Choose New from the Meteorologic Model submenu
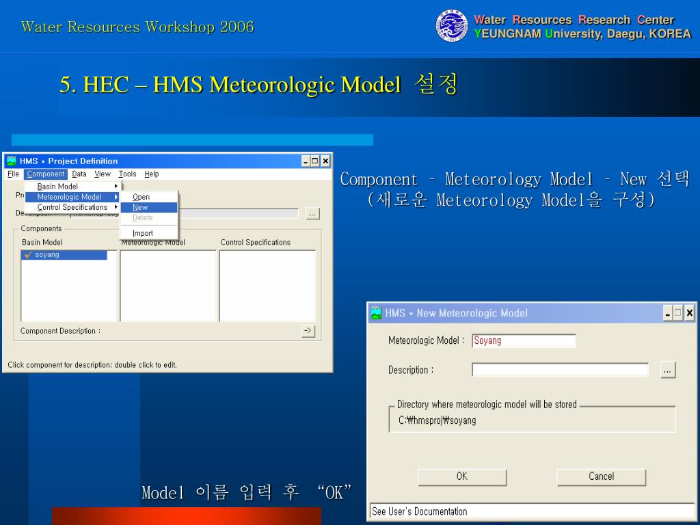 point(149,207)
